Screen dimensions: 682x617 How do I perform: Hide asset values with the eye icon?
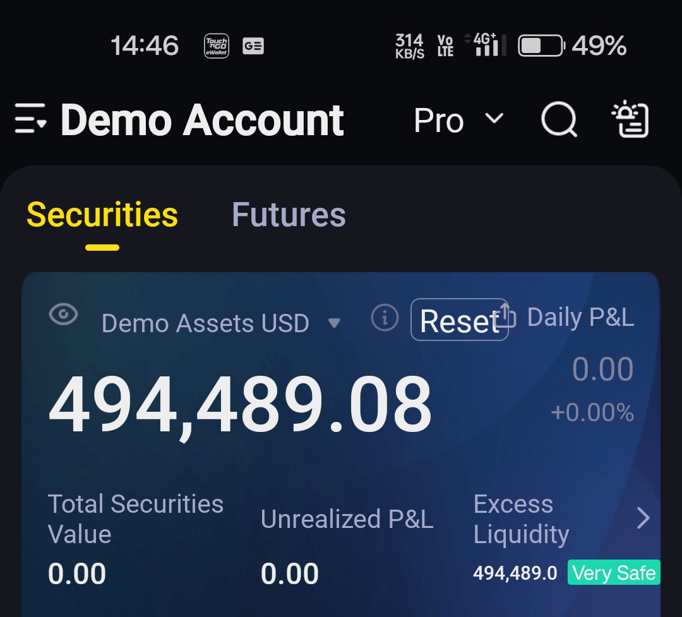coord(64,314)
